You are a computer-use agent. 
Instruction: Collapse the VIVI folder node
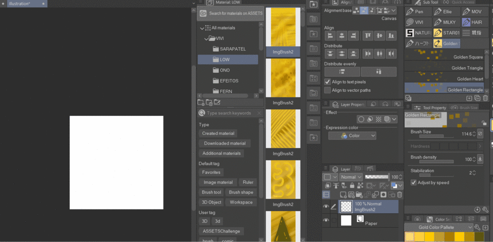click(x=206, y=38)
